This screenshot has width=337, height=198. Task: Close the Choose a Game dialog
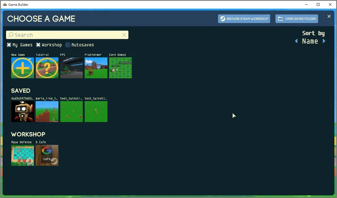click(x=329, y=16)
